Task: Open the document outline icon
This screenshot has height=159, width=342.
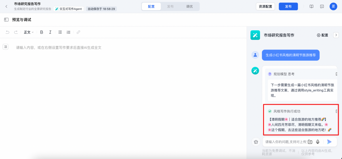Action: [5, 46]
